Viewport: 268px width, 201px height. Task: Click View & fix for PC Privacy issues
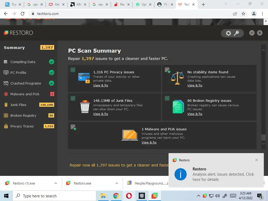point(100,85)
